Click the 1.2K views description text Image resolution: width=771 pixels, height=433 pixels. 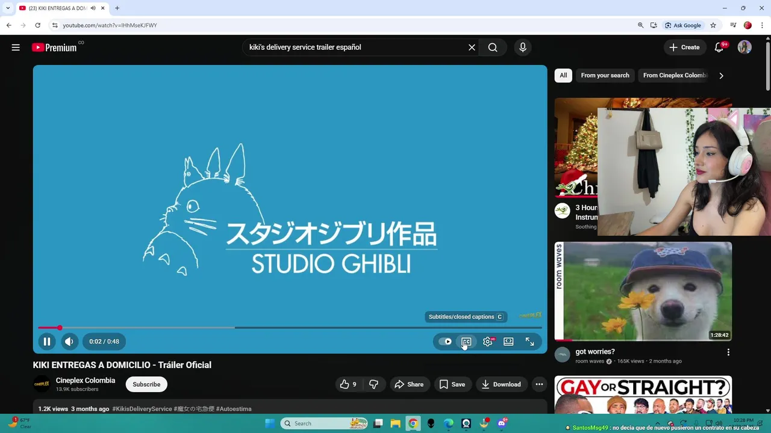pyautogui.click(x=53, y=409)
